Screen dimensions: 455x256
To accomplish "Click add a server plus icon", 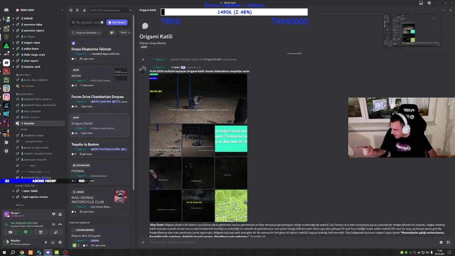I will coord(6,142).
